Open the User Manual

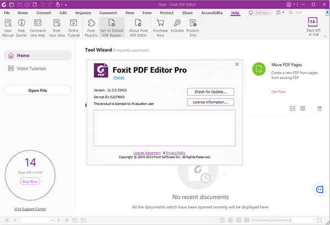pyautogui.click(x=8, y=28)
